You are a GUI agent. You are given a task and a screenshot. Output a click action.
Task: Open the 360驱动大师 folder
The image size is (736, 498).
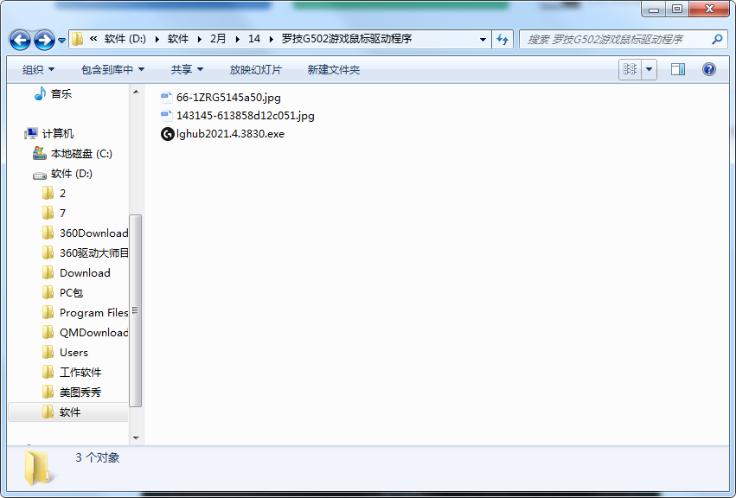pos(93,253)
